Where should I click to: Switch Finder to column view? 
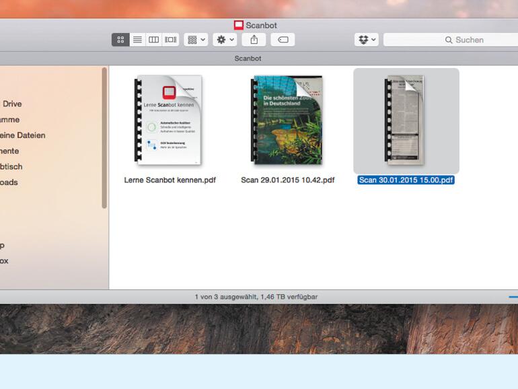coord(153,40)
